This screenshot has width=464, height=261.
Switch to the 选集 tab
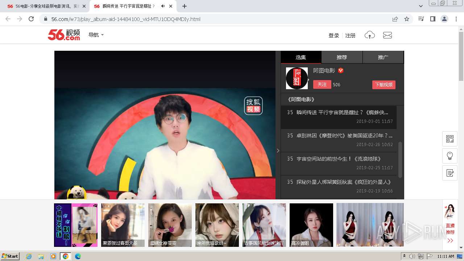(301, 57)
